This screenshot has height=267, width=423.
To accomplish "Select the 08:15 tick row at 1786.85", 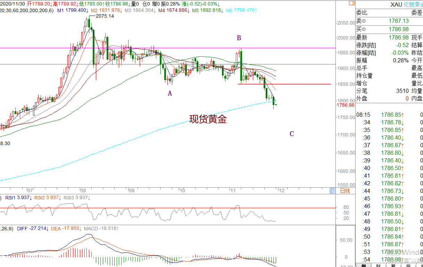I will coord(389,115).
